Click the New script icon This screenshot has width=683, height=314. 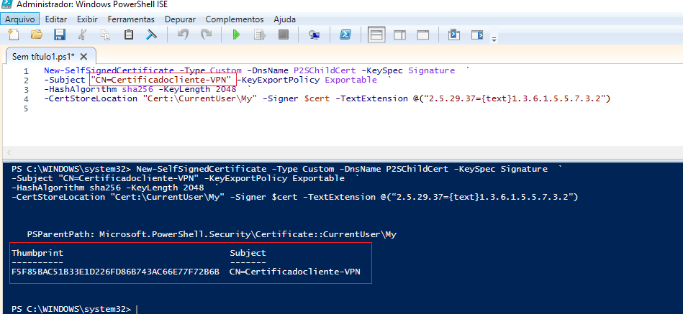coord(12,34)
